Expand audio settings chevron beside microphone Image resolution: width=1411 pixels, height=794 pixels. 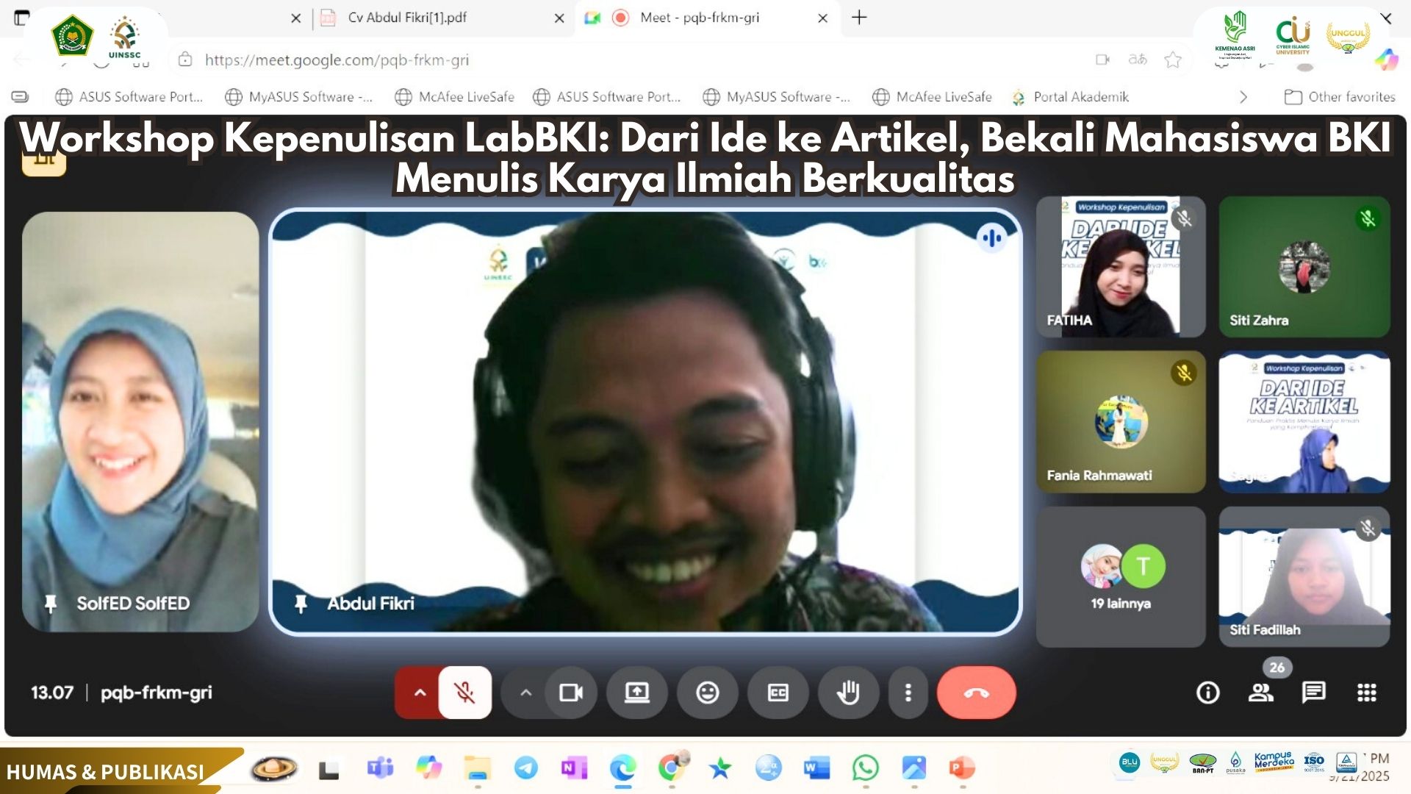(x=420, y=693)
